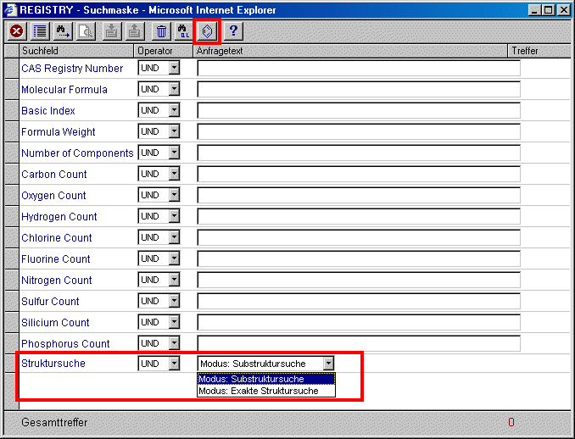Start search with binoculars arrow icon

point(63,31)
